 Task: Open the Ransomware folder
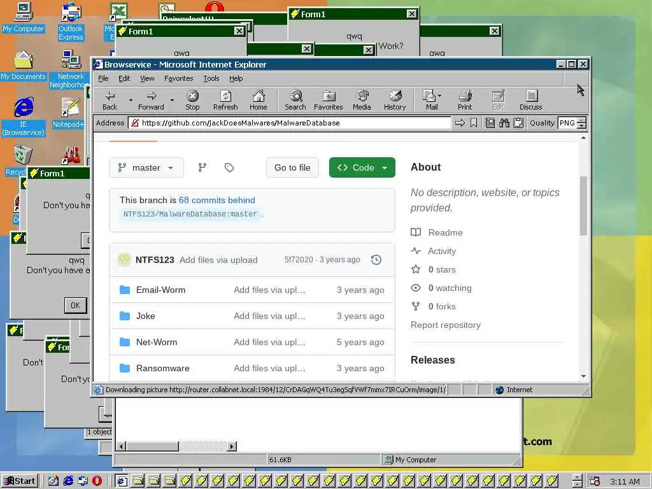point(162,369)
